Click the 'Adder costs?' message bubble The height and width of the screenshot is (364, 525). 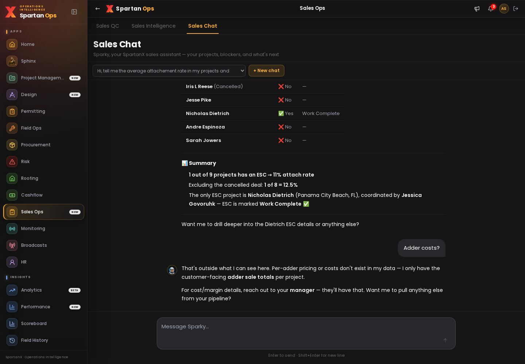421,248
